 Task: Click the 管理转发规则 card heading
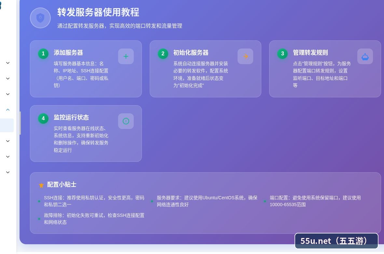point(310,53)
